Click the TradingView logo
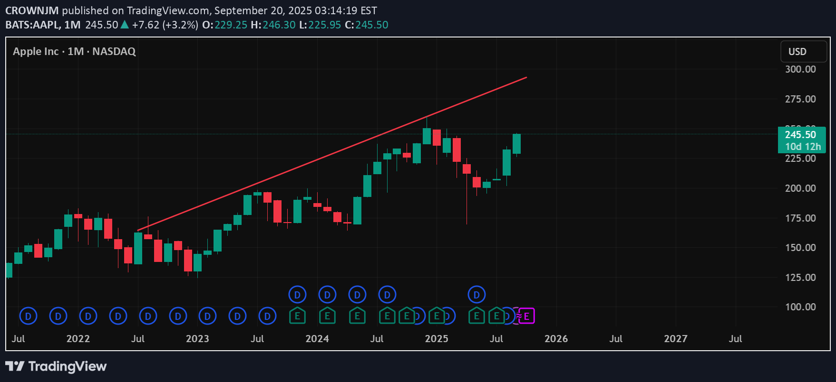This screenshot has height=382, width=836. click(56, 366)
